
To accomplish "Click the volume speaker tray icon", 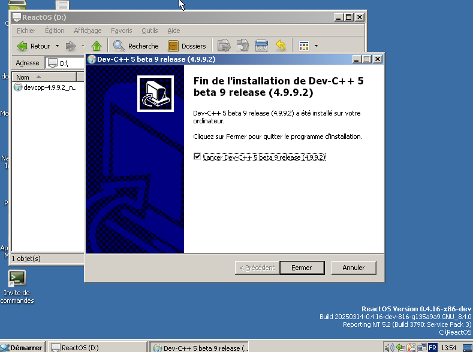I will pos(389,348).
